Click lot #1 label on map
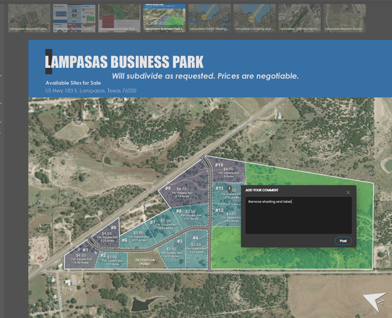The height and width of the screenshot is (318, 392). 85,250
